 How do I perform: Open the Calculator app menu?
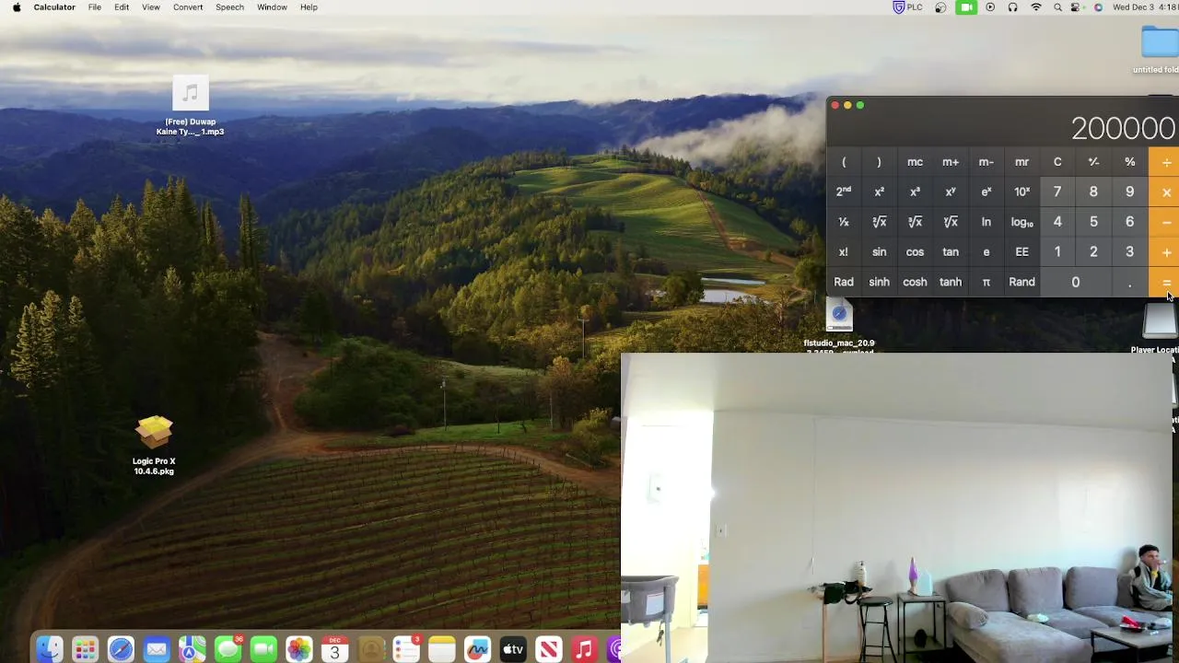[54, 7]
